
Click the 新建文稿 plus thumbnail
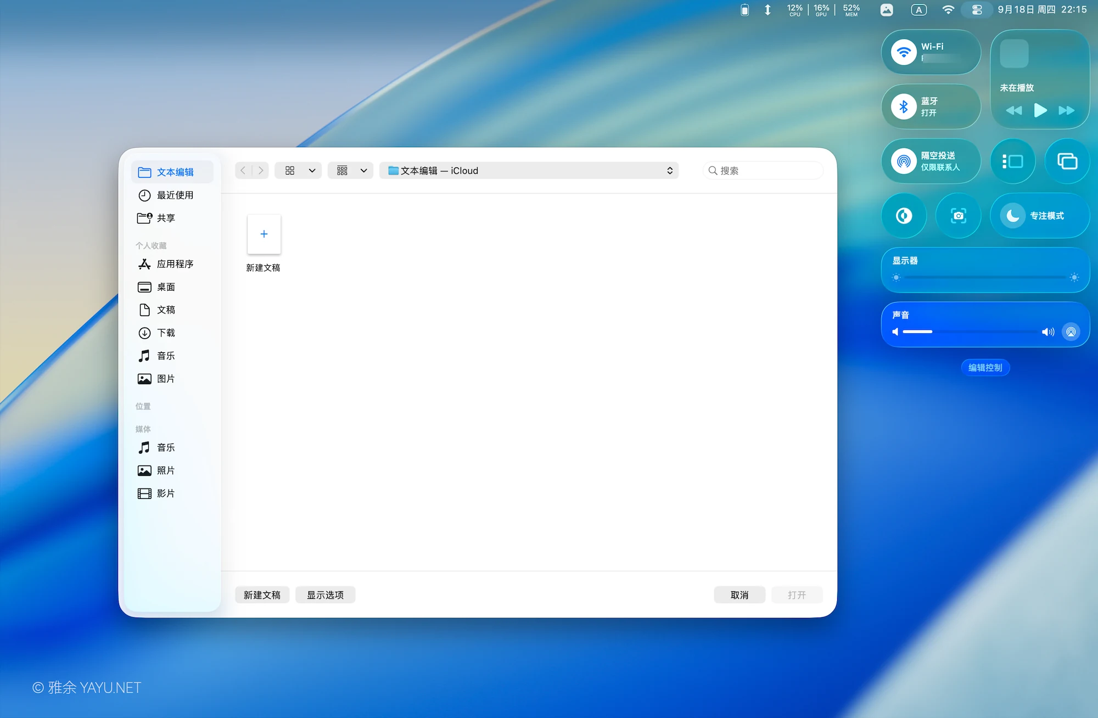coord(264,234)
